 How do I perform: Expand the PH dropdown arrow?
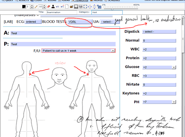point(174,102)
